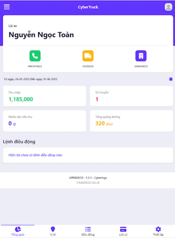The image size is (175, 238).
Task: Select the driver name Nguyễn Ngọc Toàn
Action: [x=41, y=35]
